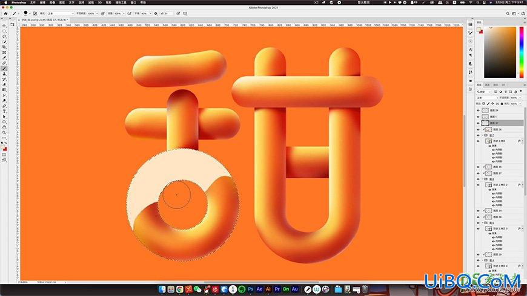The width and height of the screenshot is (527, 296).
Task: Hide the selected 图层 37 layer
Action: [x=479, y=123]
